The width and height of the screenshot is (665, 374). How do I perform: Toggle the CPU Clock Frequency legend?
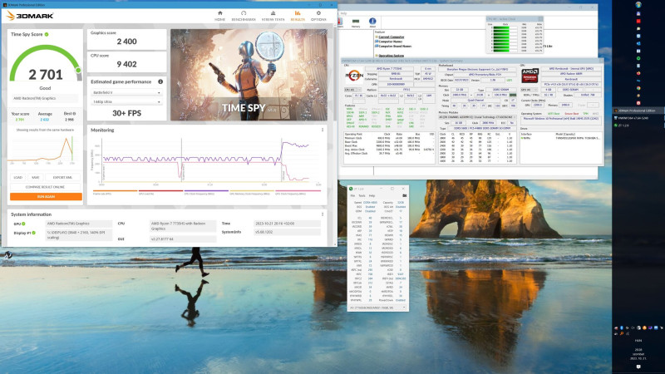[206, 192]
